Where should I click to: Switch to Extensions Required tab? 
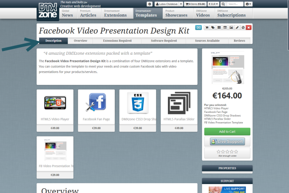tap(117, 41)
